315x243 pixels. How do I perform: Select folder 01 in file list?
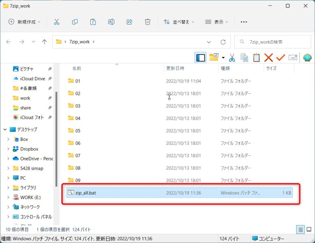179,81
